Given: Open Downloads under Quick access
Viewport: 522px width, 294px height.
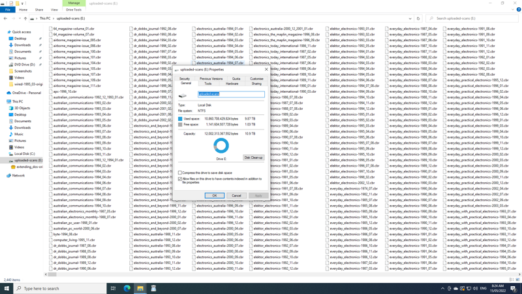Looking at the screenshot, I should [22, 45].
